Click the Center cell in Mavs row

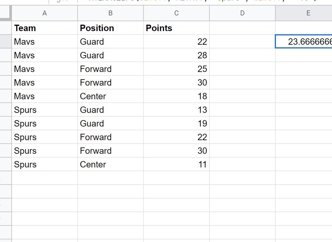pos(110,96)
